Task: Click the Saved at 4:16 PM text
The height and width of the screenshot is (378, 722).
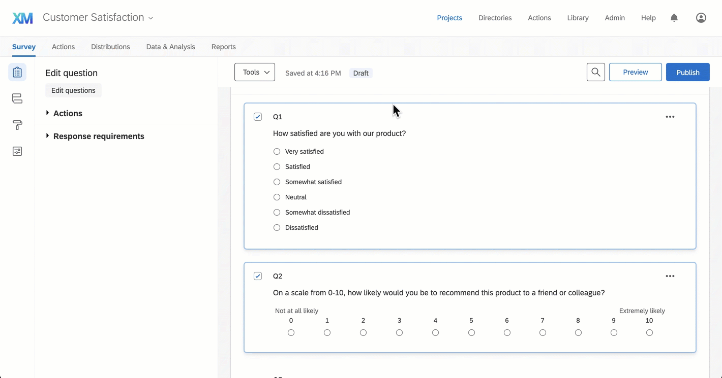Action: 313,73
